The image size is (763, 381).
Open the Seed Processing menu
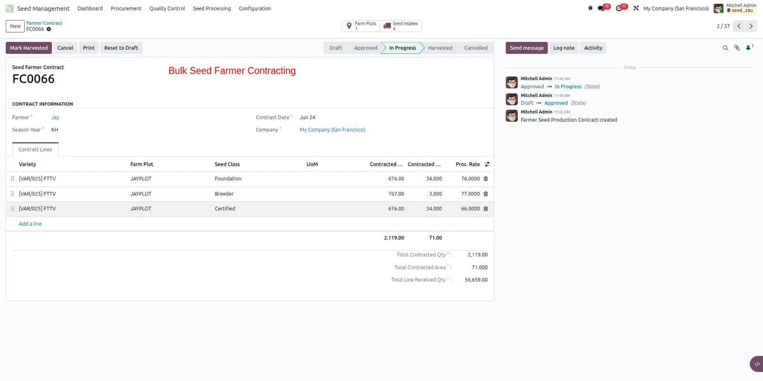[x=212, y=9]
